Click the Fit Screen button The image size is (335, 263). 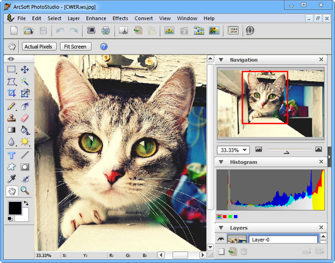click(75, 46)
